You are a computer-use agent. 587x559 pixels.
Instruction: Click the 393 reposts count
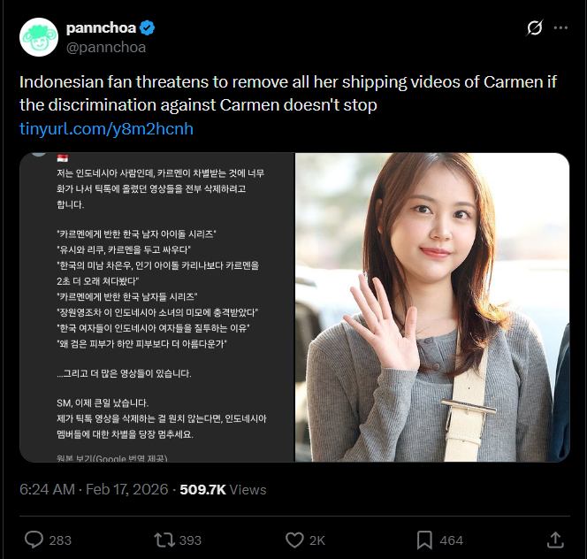click(190, 540)
